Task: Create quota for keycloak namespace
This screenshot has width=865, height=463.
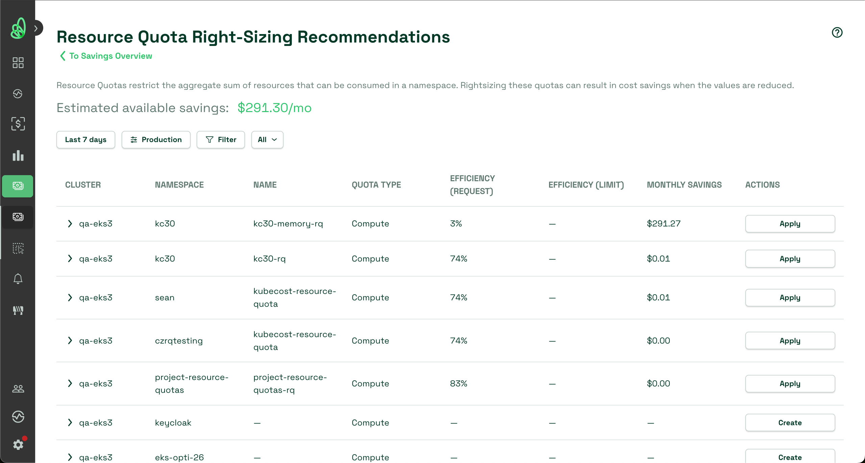Action: click(790, 423)
